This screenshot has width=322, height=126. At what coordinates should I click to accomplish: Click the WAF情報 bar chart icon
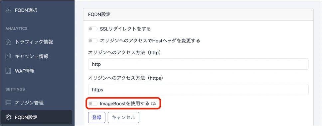point(8,71)
